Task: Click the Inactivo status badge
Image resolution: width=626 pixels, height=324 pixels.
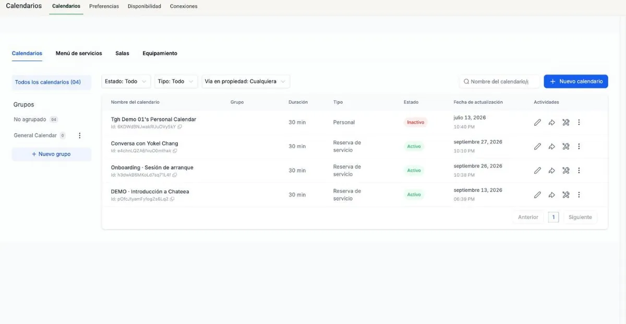Action: click(415, 122)
